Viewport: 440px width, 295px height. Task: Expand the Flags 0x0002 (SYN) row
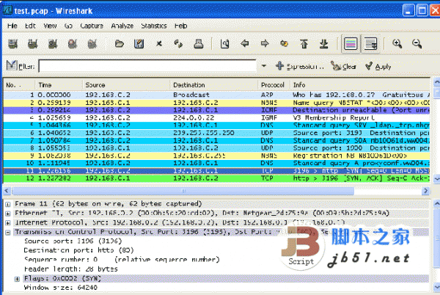[x=17, y=279]
